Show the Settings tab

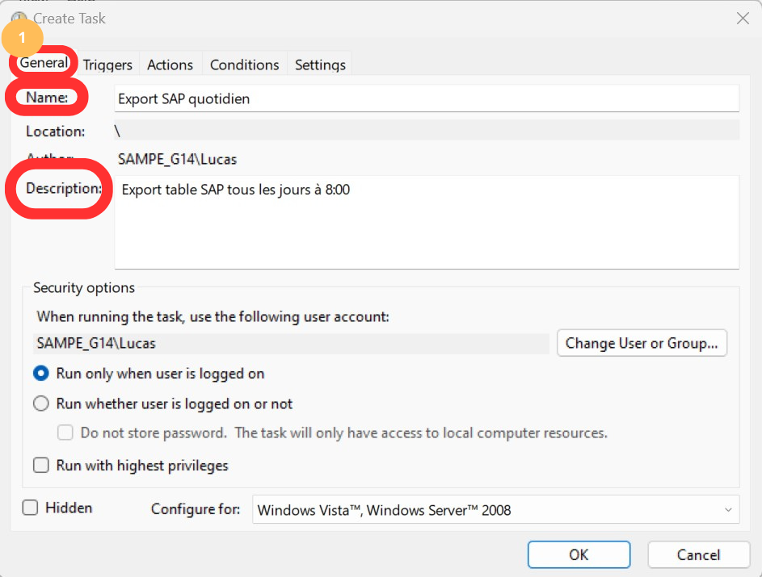[320, 65]
